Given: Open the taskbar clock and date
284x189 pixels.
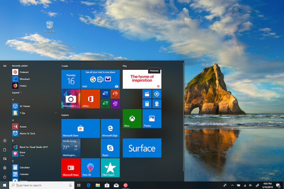Looking at the screenshot, I should (x=268, y=185).
